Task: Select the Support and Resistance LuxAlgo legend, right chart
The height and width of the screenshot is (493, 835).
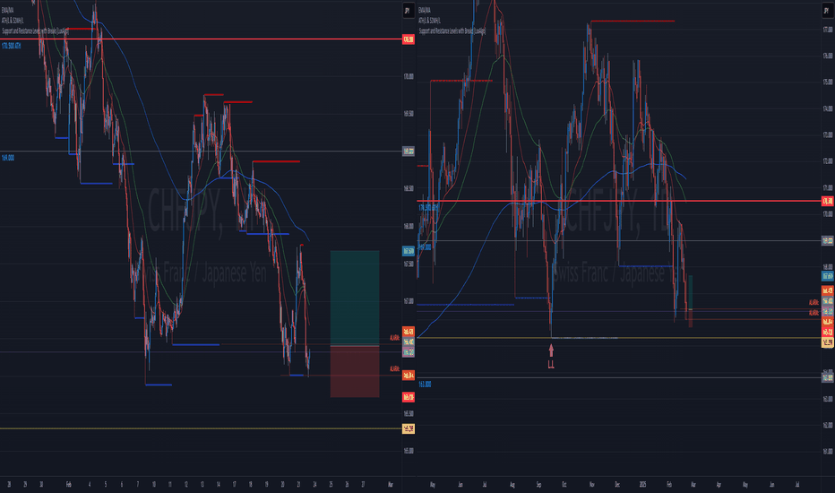Action: (x=452, y=30)
